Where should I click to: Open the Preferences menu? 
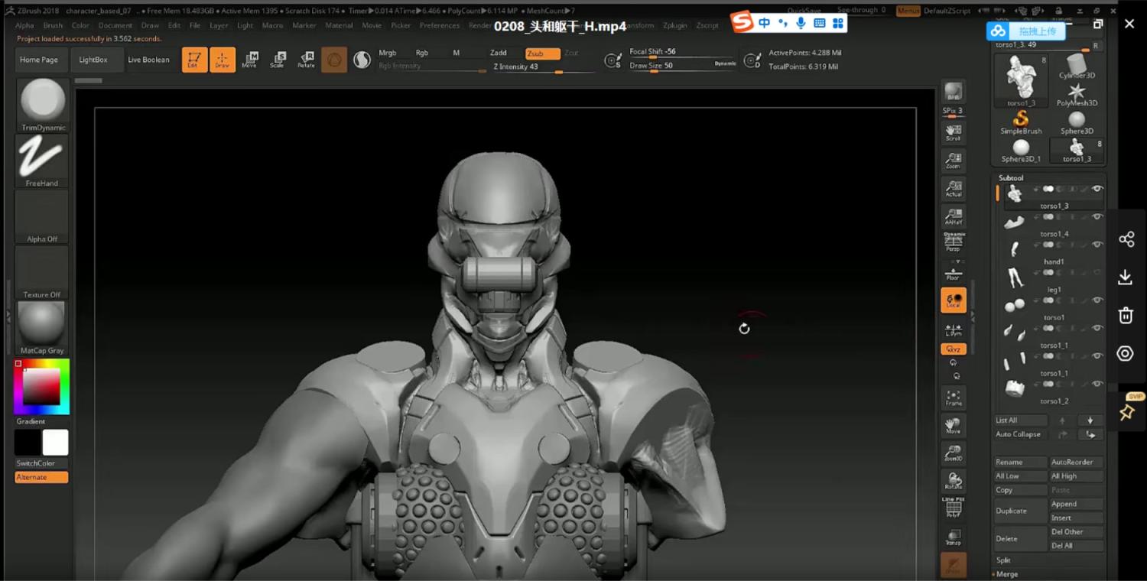(x=440, y=25)
